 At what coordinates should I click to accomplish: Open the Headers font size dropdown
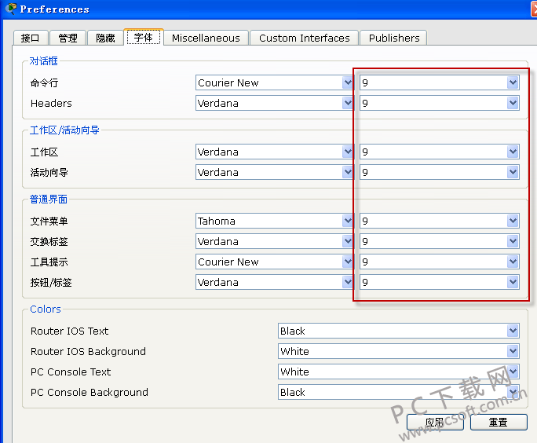(x=440, y=103)
